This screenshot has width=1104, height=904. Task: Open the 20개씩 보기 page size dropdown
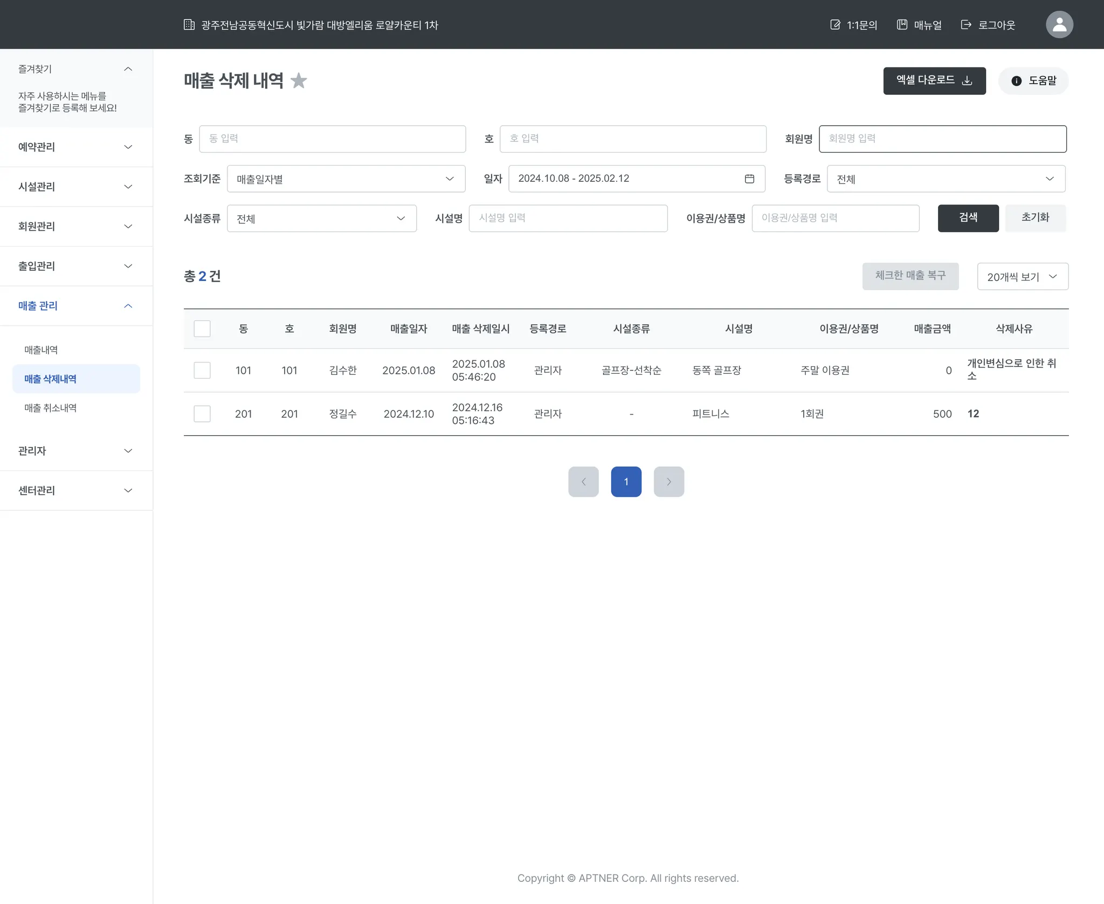coord(1022,277)
